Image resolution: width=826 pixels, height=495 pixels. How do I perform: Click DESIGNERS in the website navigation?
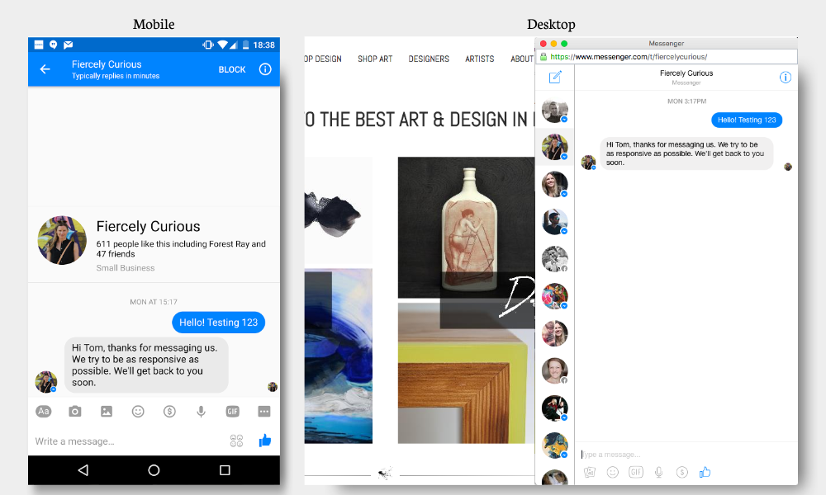[429, 59]
